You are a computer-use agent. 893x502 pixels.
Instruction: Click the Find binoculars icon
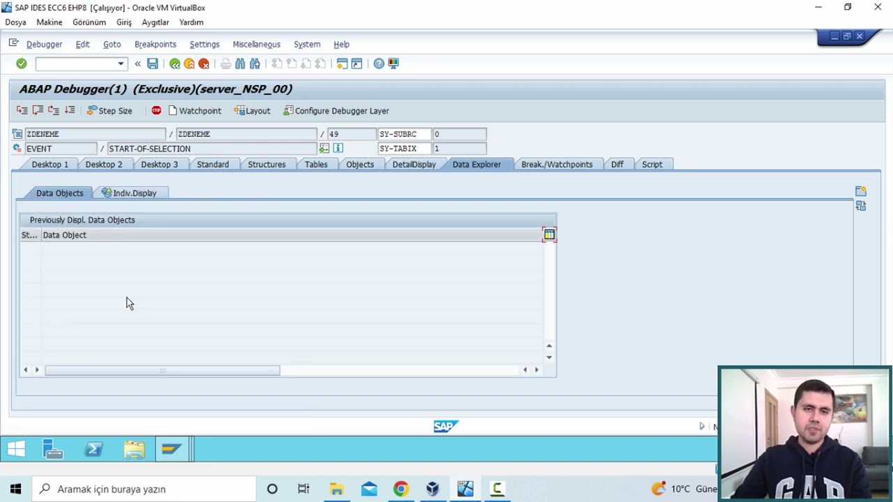(x=240, y=63)
